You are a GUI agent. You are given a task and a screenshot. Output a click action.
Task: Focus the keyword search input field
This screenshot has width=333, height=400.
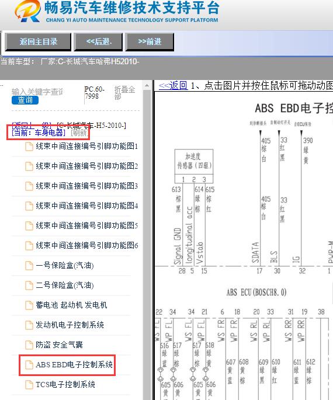37,92
